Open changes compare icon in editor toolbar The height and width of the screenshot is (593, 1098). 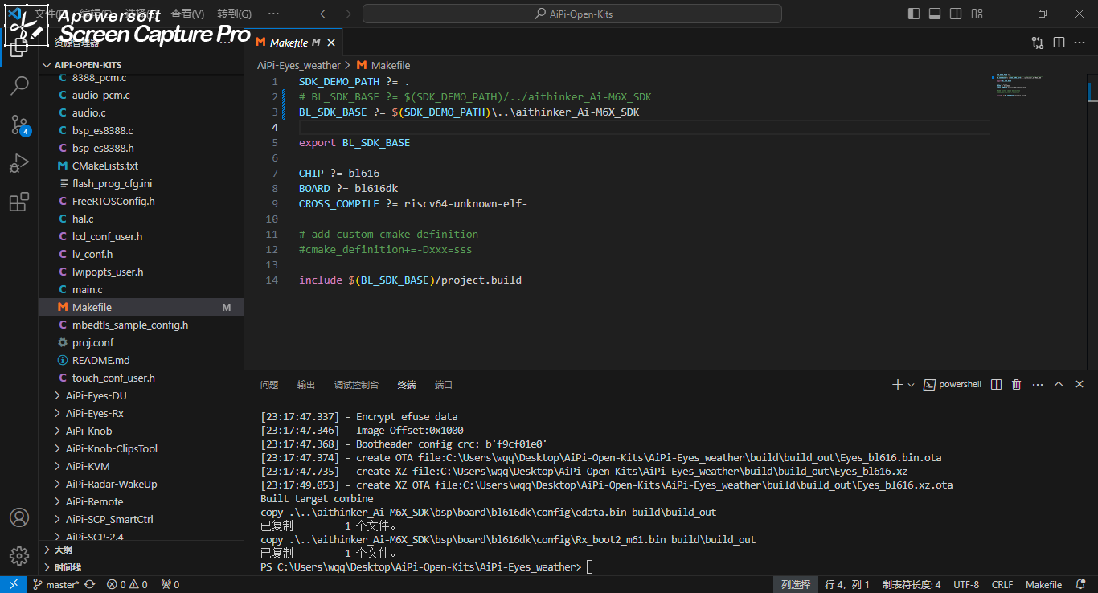click(x=1038, y=43)
